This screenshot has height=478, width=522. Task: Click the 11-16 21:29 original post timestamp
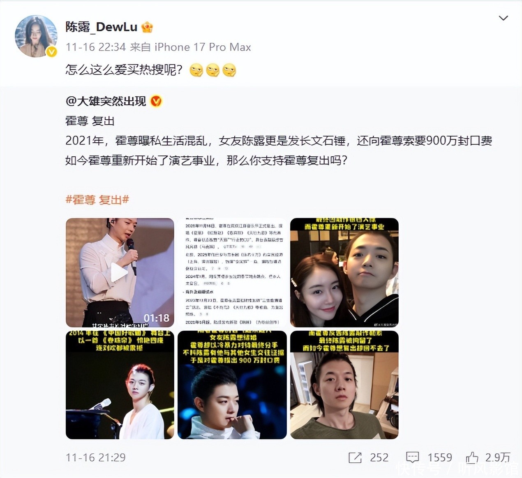[x=96, y=457]
